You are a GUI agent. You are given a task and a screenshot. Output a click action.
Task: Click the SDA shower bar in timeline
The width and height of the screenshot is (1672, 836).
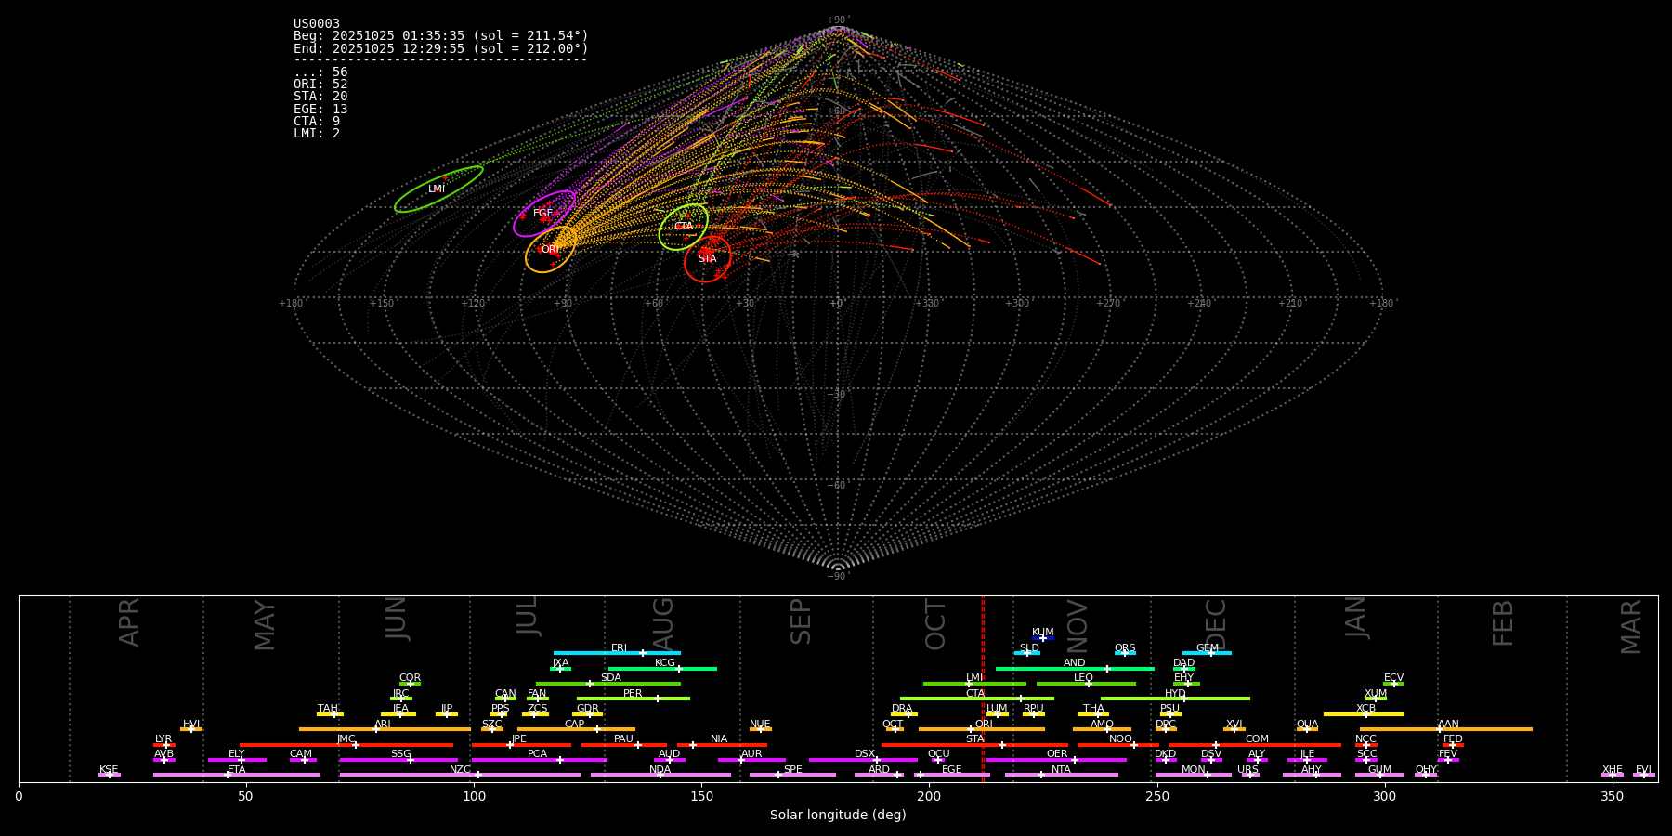608,684
